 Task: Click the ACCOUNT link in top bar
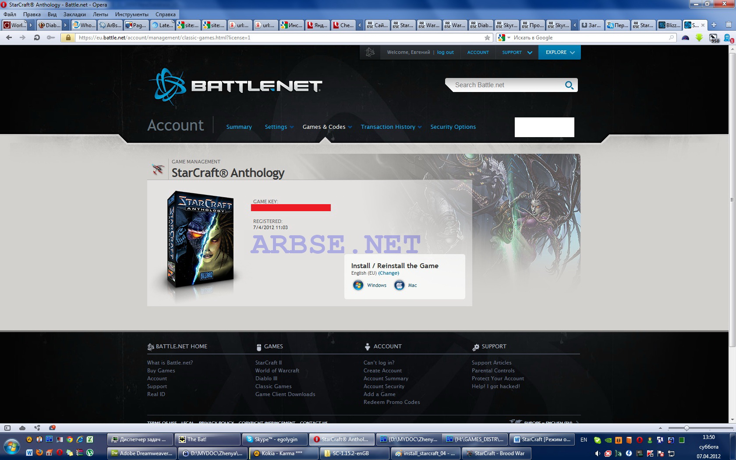[478, 52]
